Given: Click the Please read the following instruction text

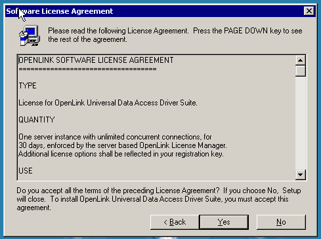Looking at the screenshot, I should point(175,35).
